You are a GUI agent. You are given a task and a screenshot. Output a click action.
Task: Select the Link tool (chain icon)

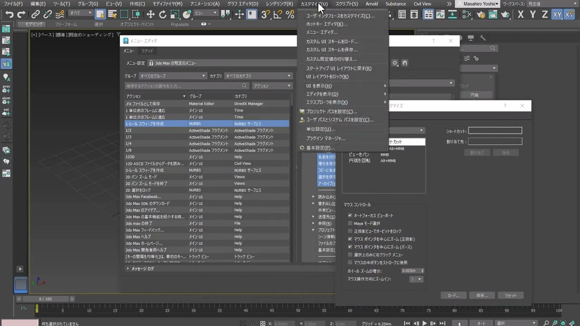pos(35,14)
